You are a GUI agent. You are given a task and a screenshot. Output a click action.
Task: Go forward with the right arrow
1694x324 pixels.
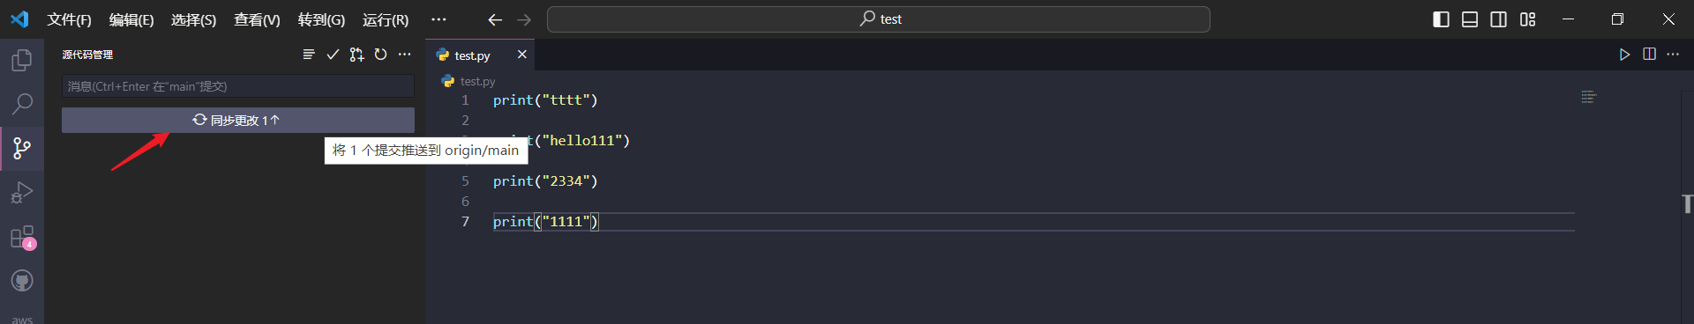(x=524, y=19)
